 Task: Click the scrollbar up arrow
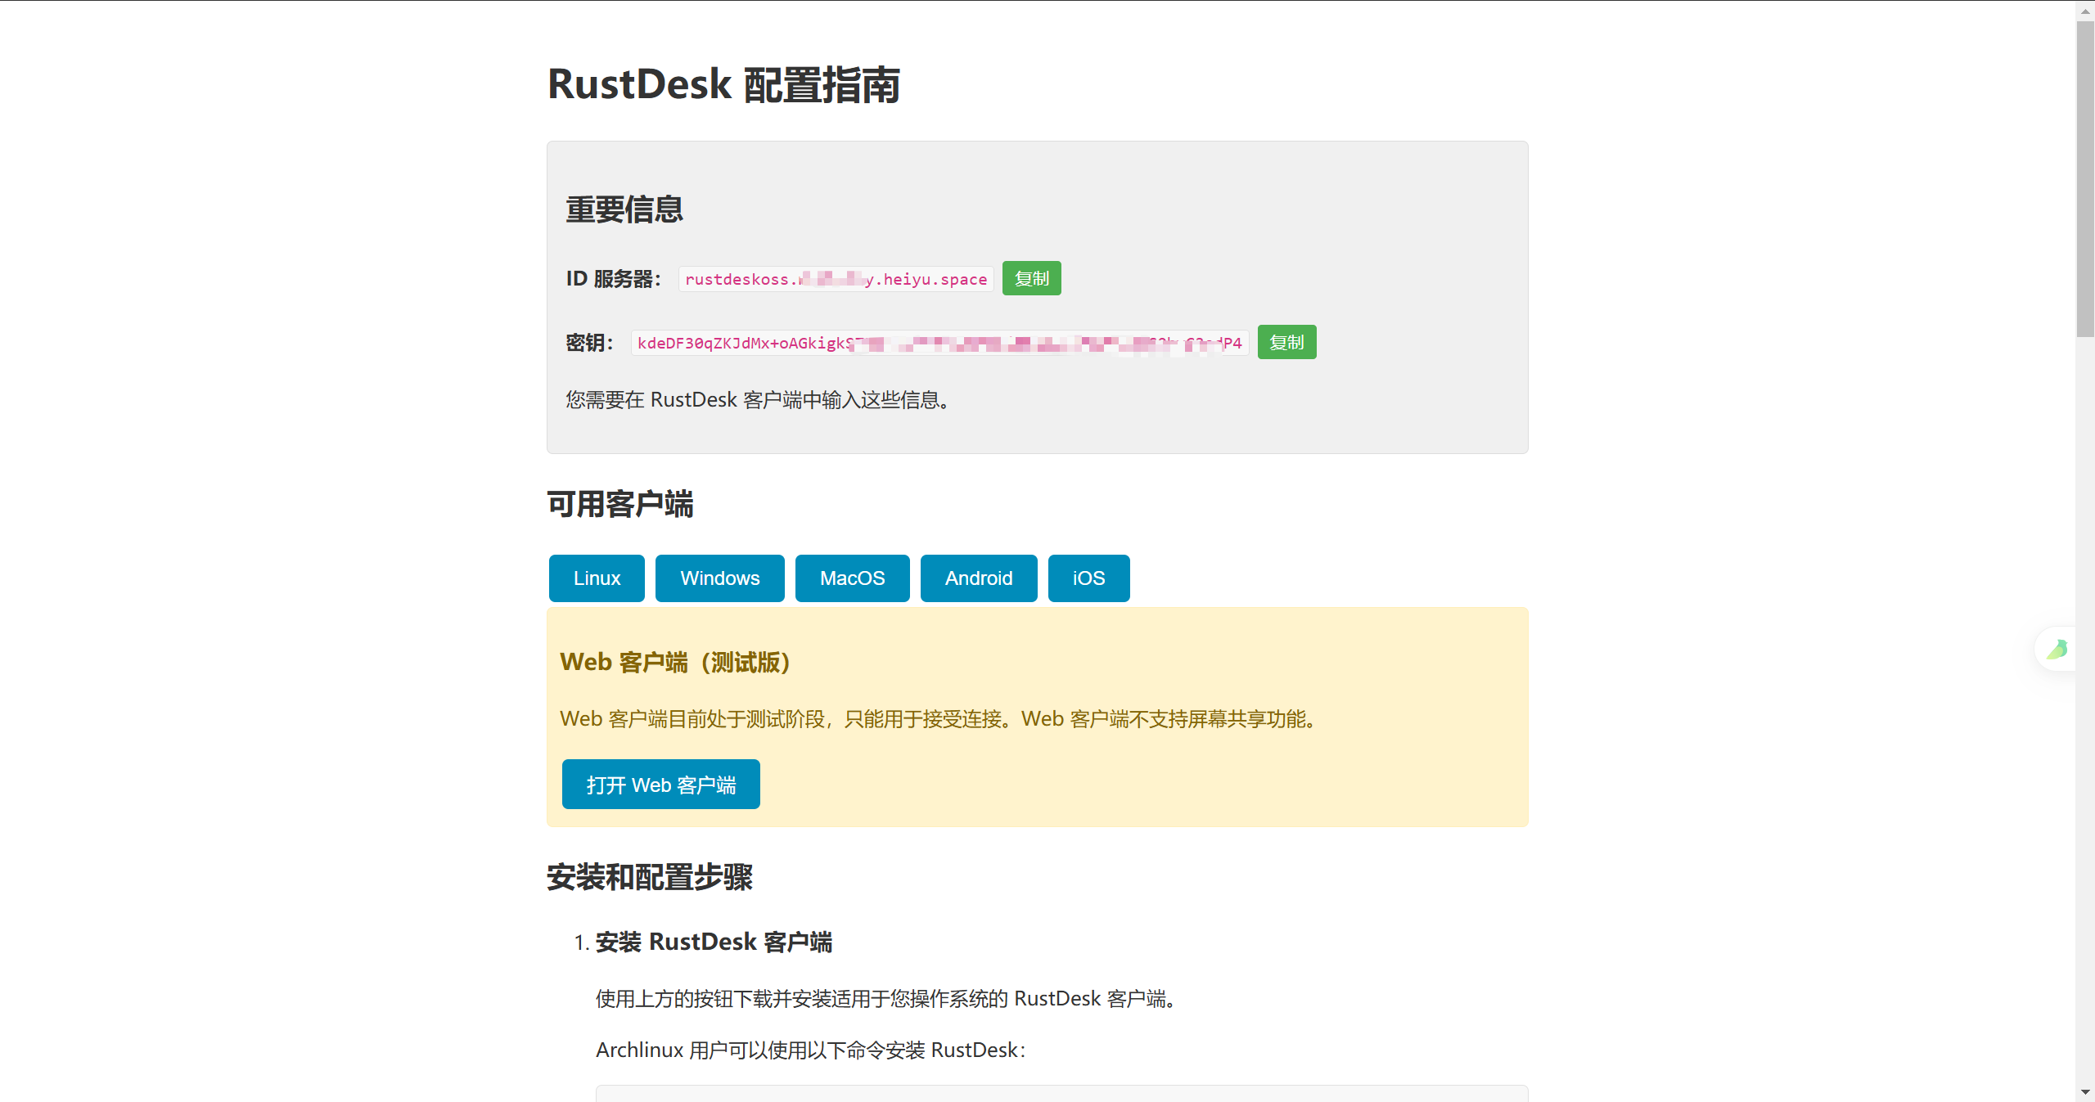click(2085, 11)
